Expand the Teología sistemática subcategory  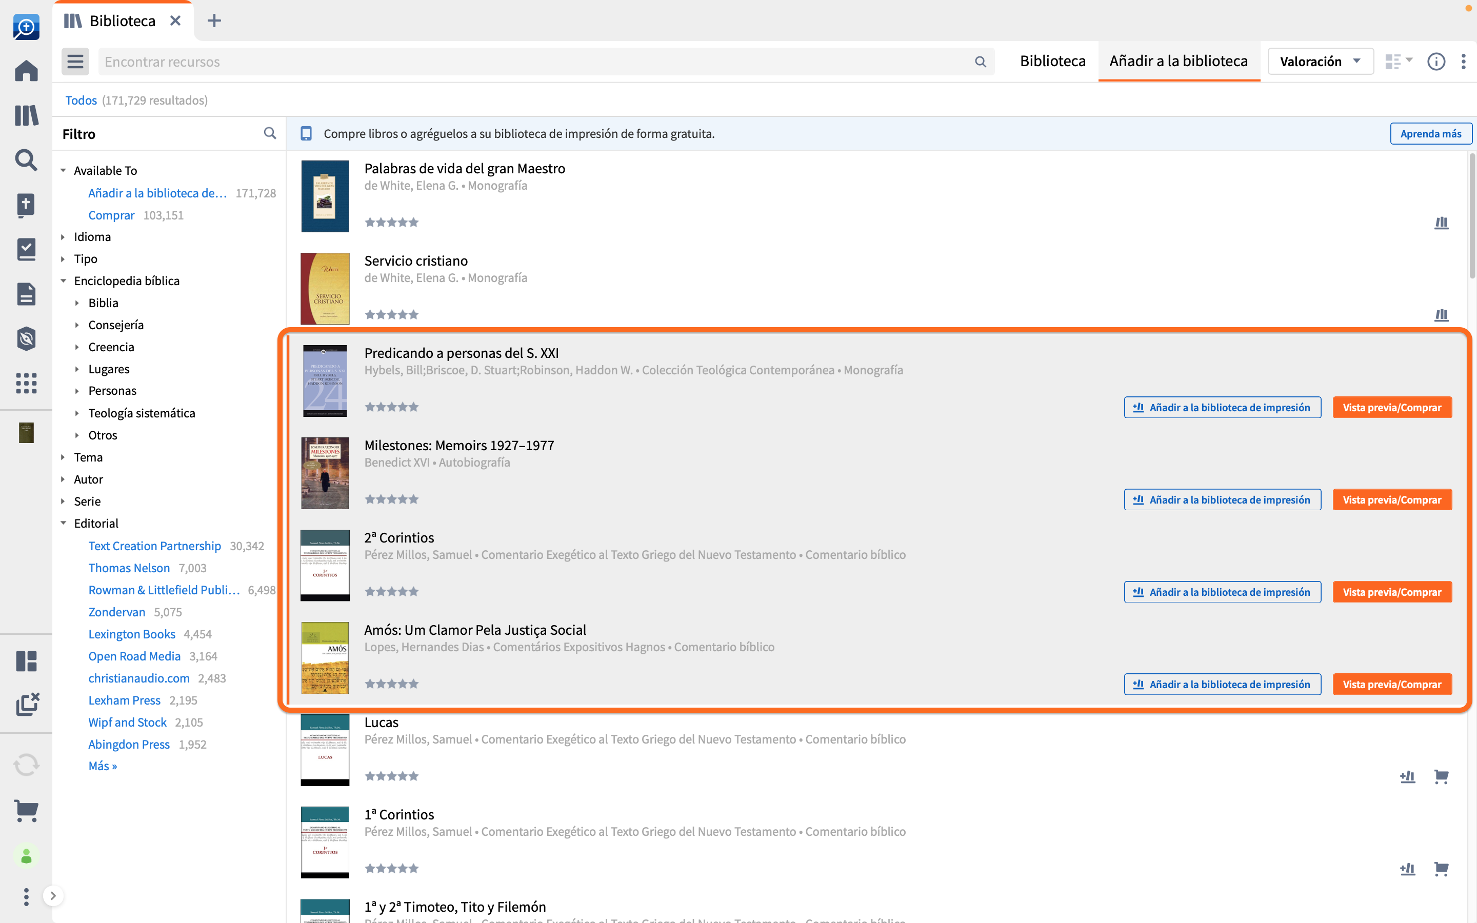(77, 413)
